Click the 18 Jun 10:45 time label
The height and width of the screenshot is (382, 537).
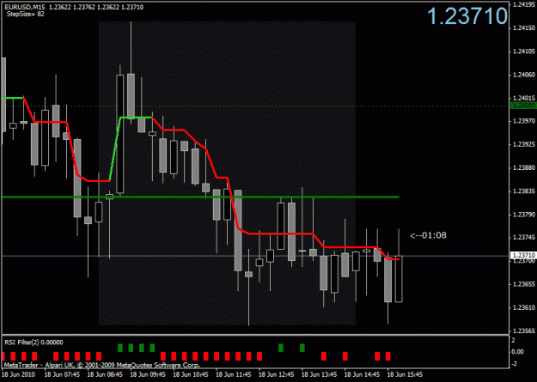point(191,374)
